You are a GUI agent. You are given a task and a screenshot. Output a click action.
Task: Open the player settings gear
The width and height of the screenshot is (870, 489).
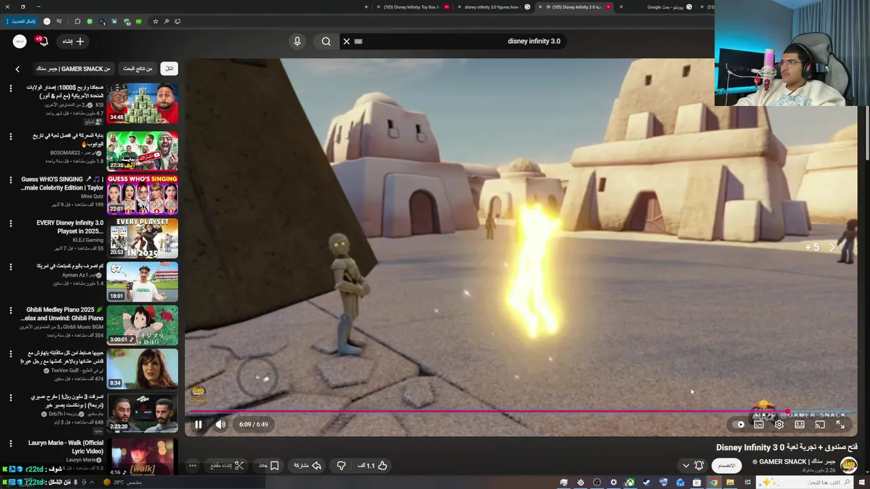(x=779, y=424)
